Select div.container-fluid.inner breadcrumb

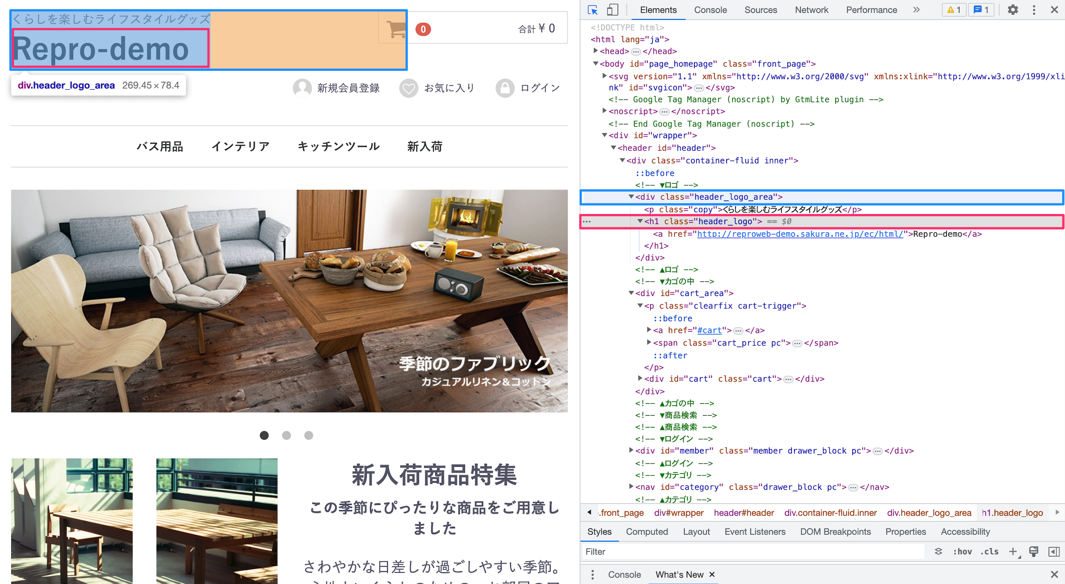point(830,513)
